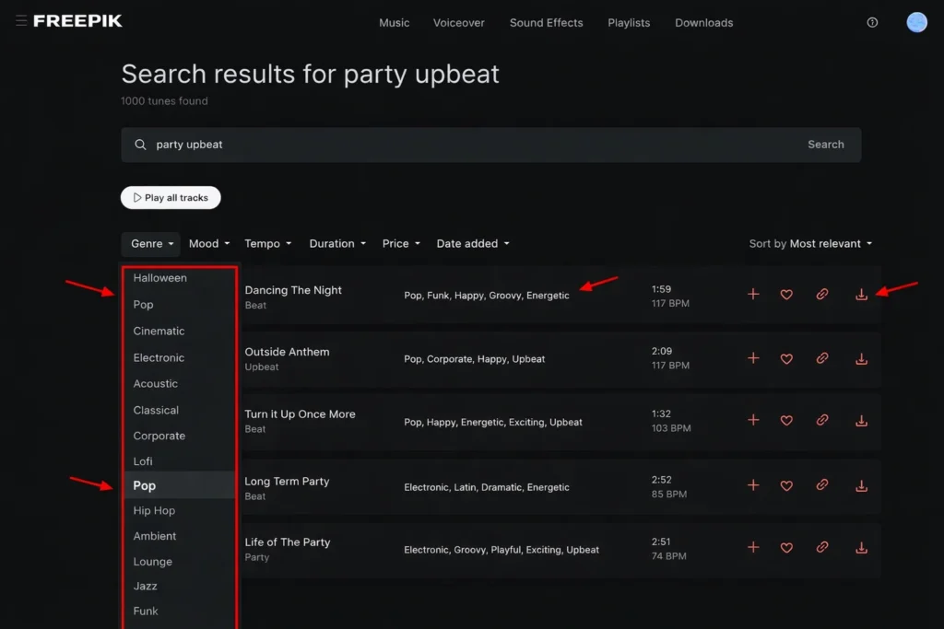The height and width of the screenshot is (629, 944).
Task: Open the hamburger menu beside Freepik logo
Action: 20,21
